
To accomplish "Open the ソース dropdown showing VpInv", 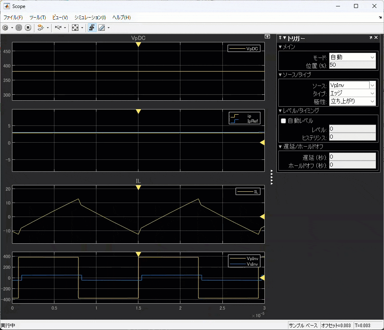I will (352, 85).
